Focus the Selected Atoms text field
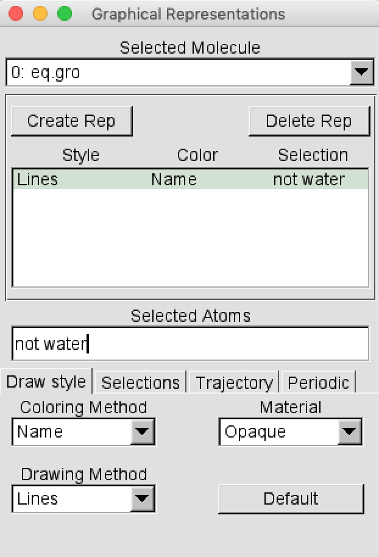The width and height of the screenshot is (379, 557). coord(190,344)
